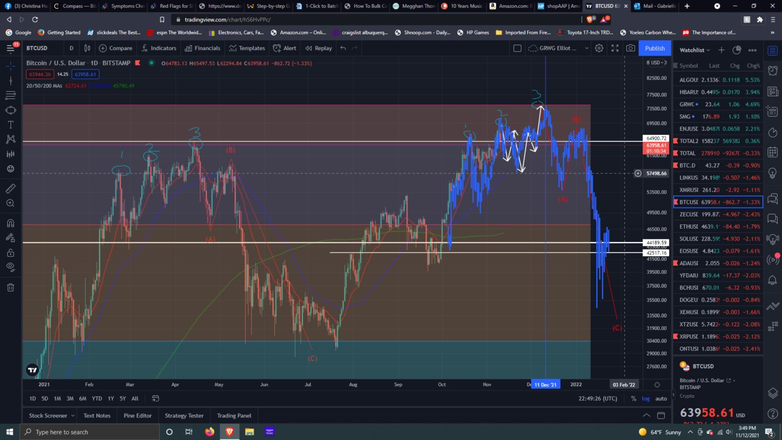This screenshot has width=782, height=440.
Task: Select the geometric shapes brush tool
Action: pos(10,110)
